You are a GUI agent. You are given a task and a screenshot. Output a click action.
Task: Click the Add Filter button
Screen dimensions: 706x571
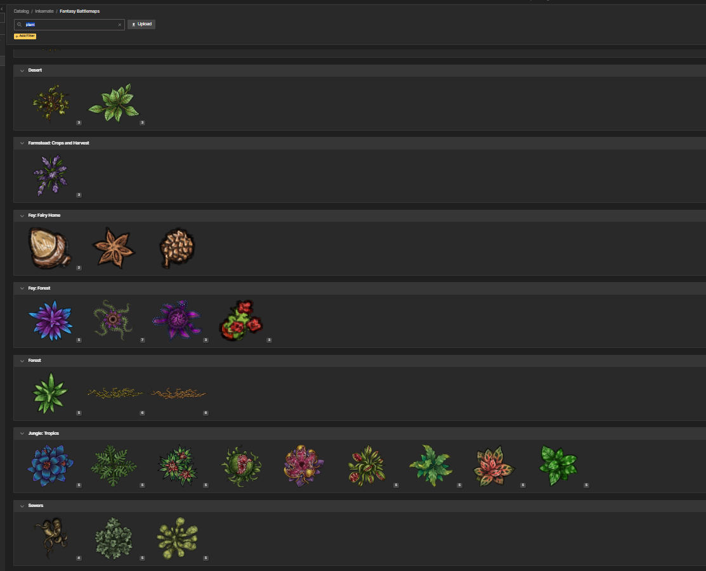coord(25,36)
